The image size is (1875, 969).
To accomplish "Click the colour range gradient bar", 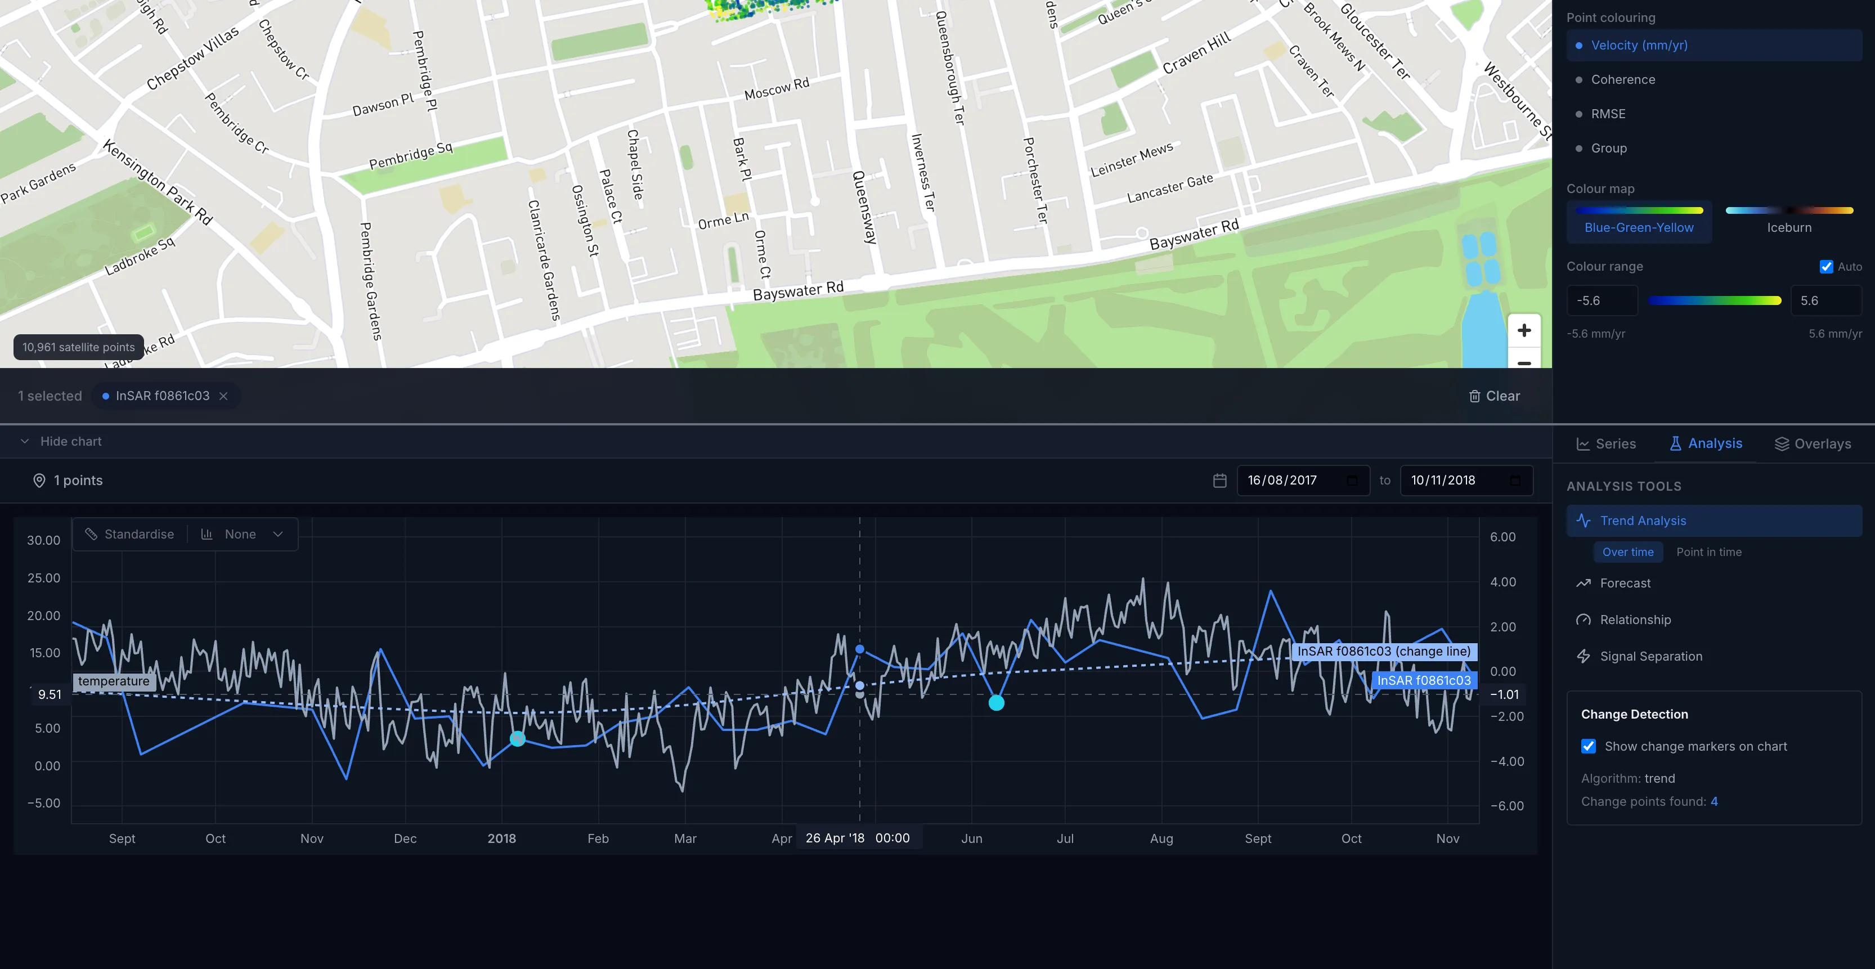I will click(x=1714, y=300).
